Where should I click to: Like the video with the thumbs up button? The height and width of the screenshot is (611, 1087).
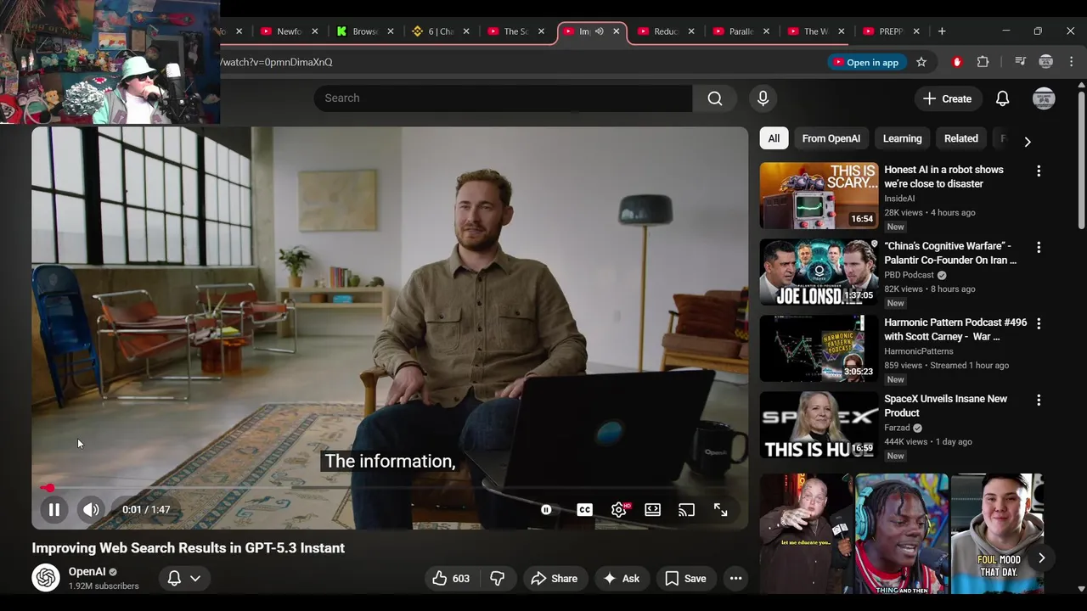tap(450, 579)
